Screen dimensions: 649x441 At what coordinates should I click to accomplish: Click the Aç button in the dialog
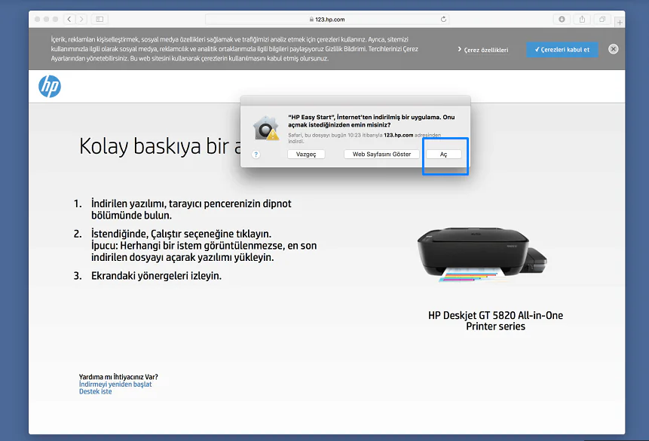coord(444,154)
